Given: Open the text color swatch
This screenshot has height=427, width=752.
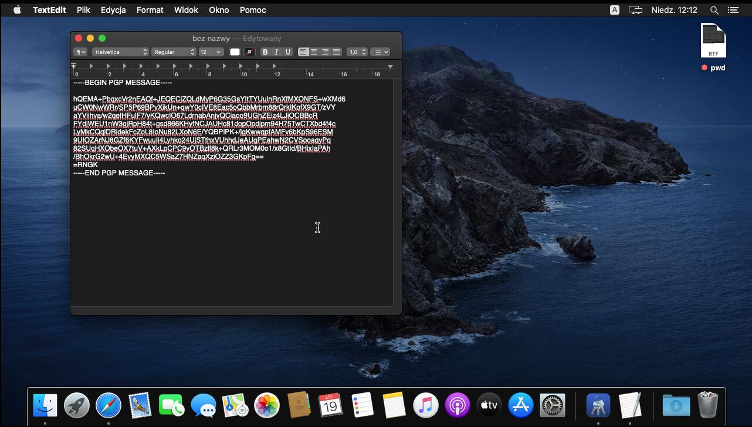Looking at the screenshot, I should [235, 52].
